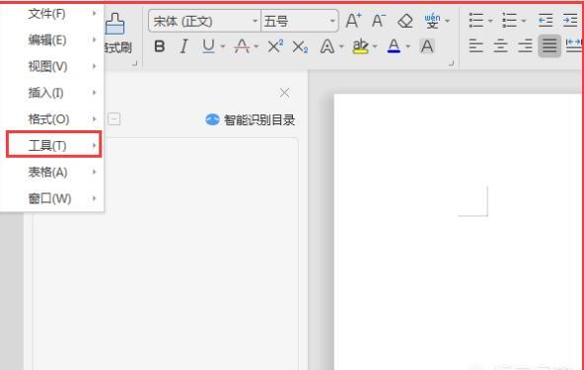Open the 窗口(W) menu
This screenshot has width=584, height=370.
[52, 198]
